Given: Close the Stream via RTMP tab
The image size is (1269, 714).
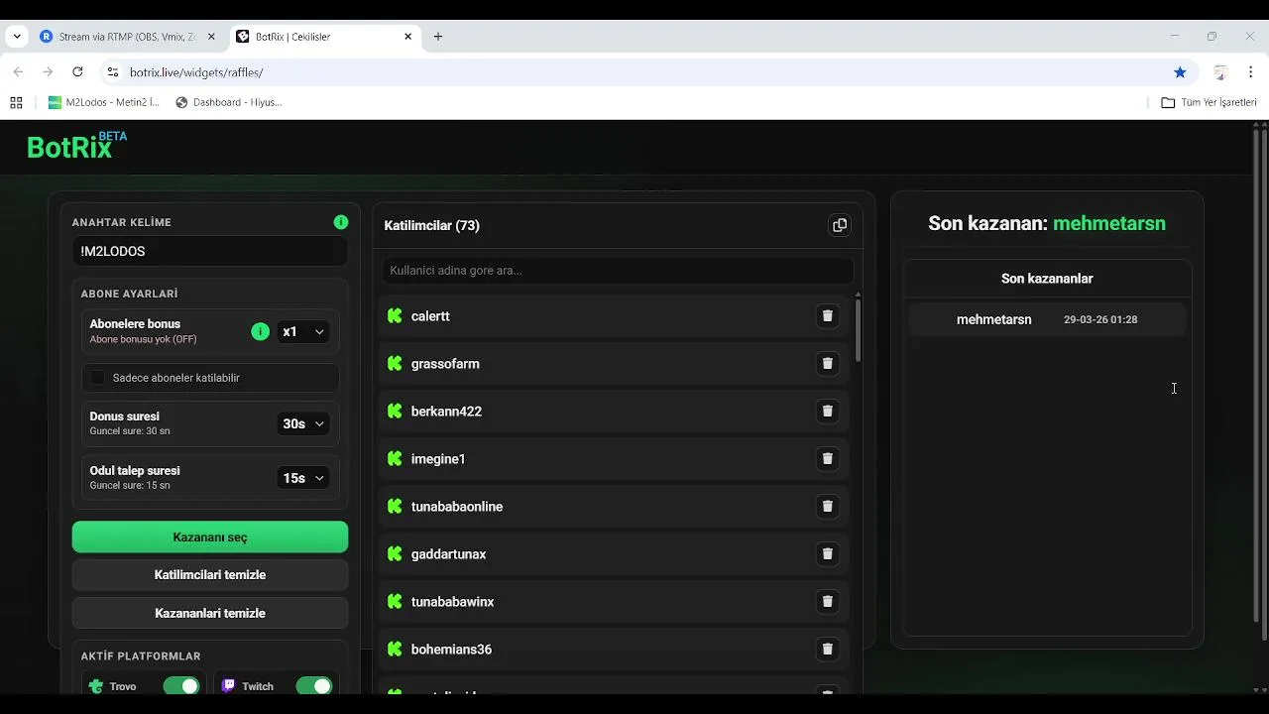Looking at the screenshot, I should pos(211,37).
